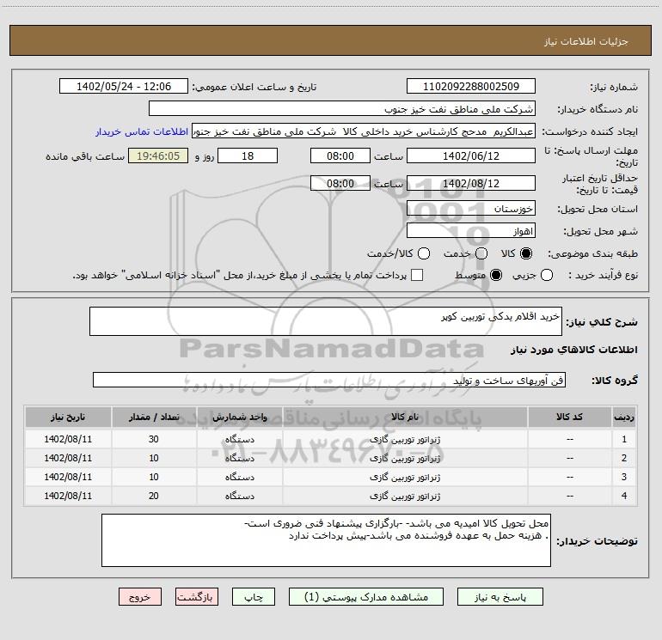Image resolution: width=662 pixels, height=640 pixels.
Task: Click the remaining days field 18
Action: pos(248,155)
